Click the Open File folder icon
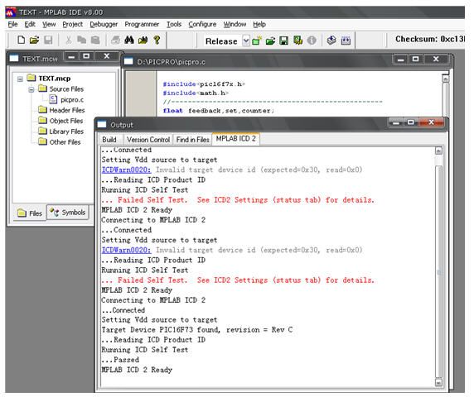 coord(35,40)
